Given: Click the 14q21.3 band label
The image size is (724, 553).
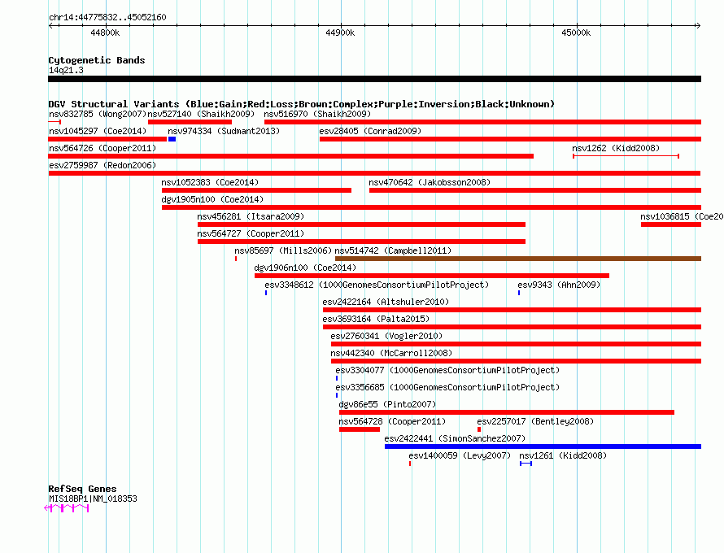Looking at the screenshot, I should 66,70.
